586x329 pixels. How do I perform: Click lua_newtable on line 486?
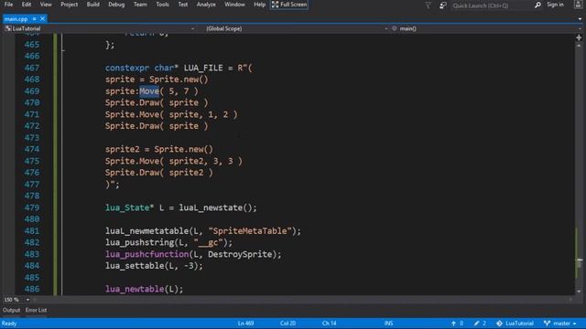pos(135,289)
